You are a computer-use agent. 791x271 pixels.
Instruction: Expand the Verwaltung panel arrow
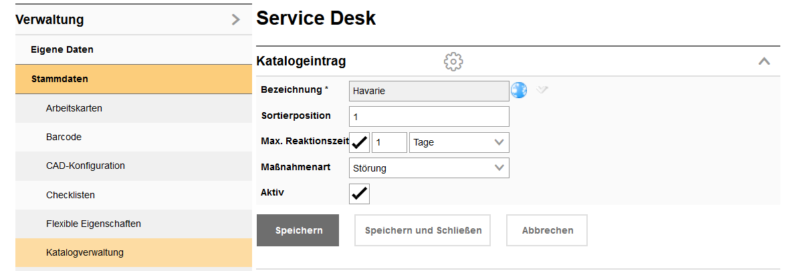click(x=235, y=20)
